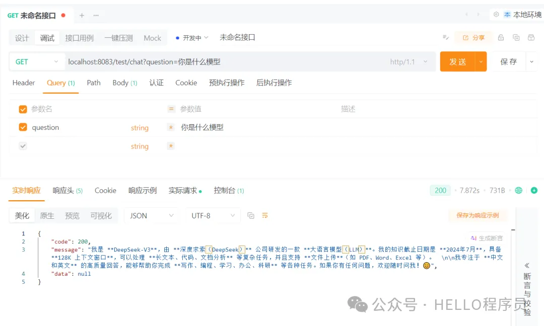Toggle word wrap icon in response toolbar
The image size is (544, 326).
click(265, 215)
